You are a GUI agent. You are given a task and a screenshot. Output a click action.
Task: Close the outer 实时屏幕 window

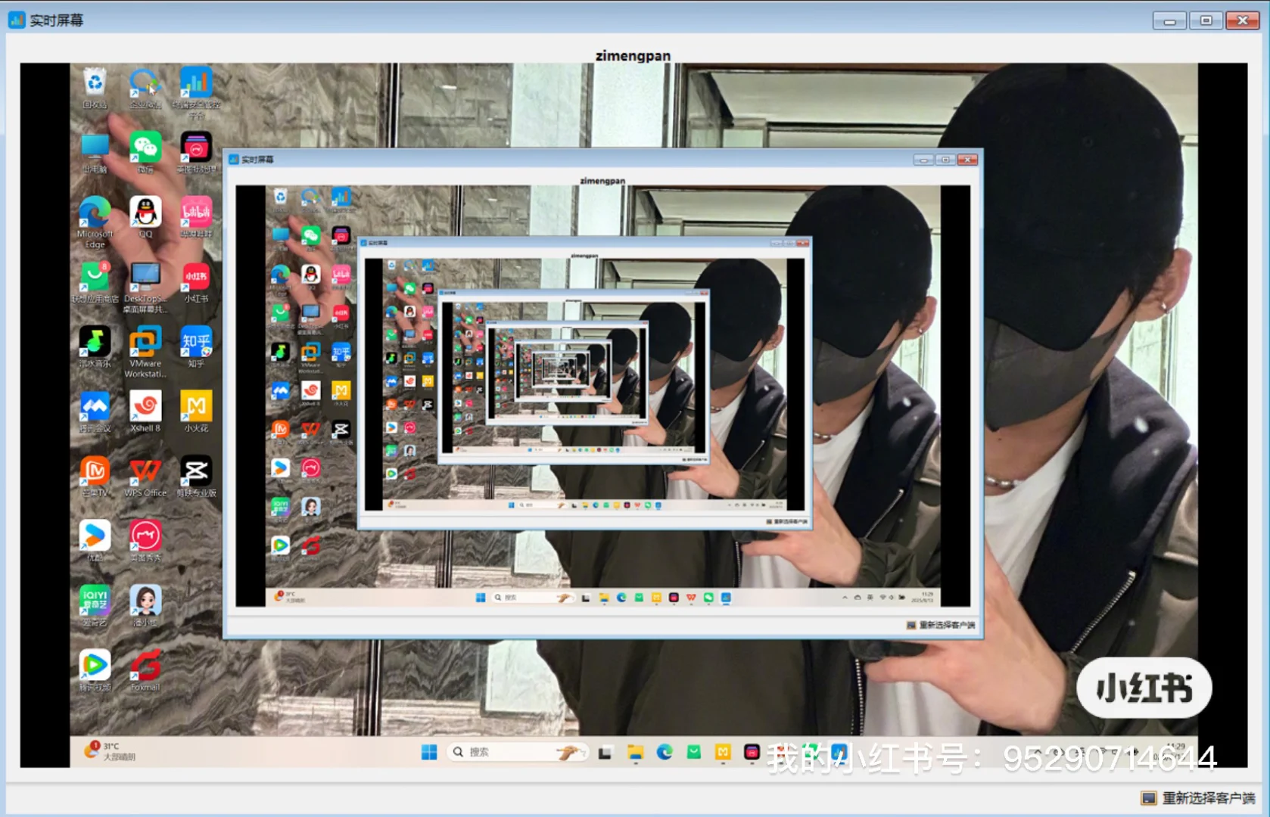(x=1242, y=20)
